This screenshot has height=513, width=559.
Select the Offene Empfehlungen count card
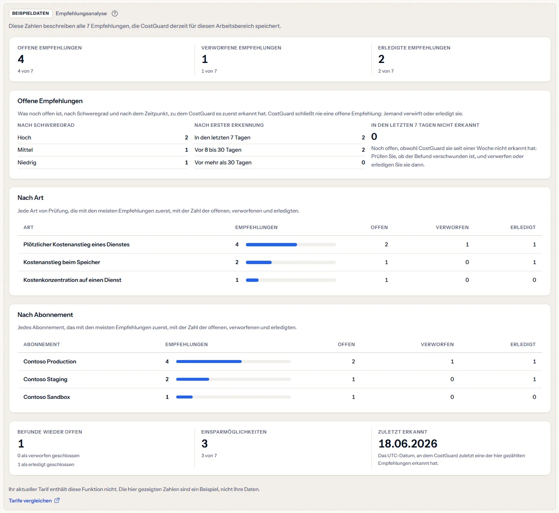pyautogui.click(x=103, y=59)
